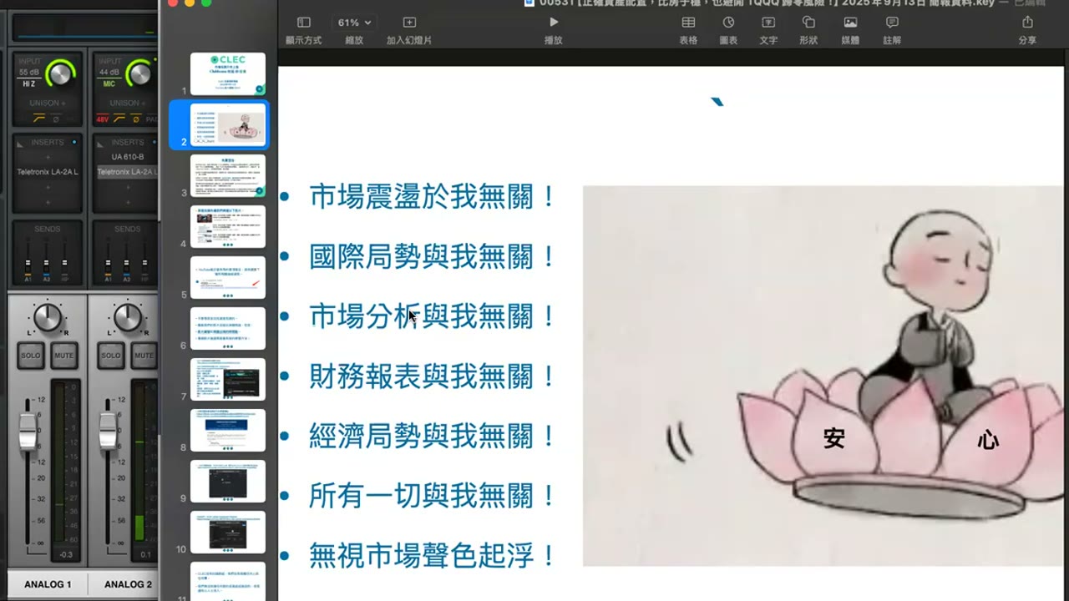Expand the channel 1 INSERTS triangle
The width and height of the screenshot is (1069, 601).
click(x=21, y=143)
